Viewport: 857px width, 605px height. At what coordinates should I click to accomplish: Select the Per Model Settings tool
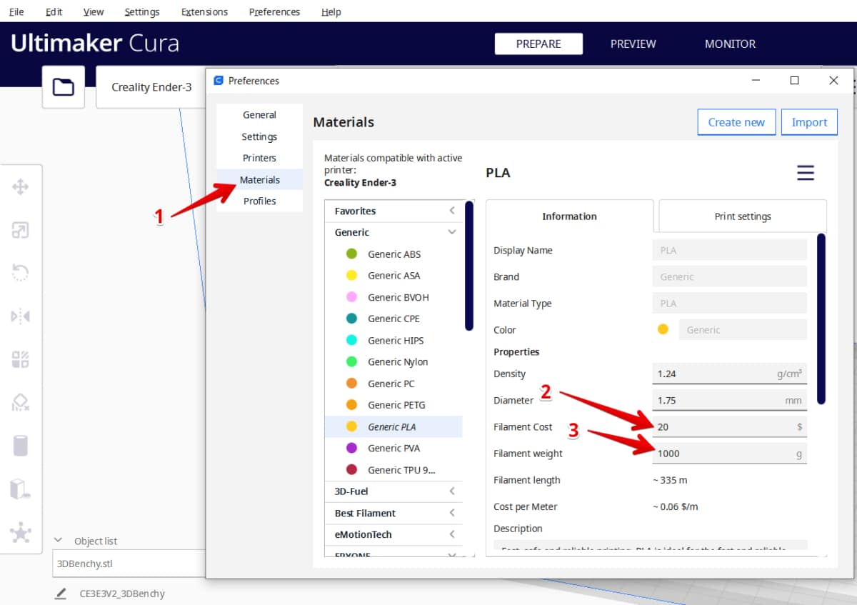21,359
